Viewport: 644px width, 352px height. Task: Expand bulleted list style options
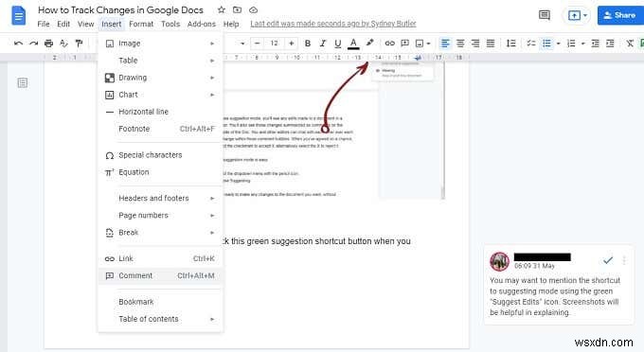(x=558, y=44)
